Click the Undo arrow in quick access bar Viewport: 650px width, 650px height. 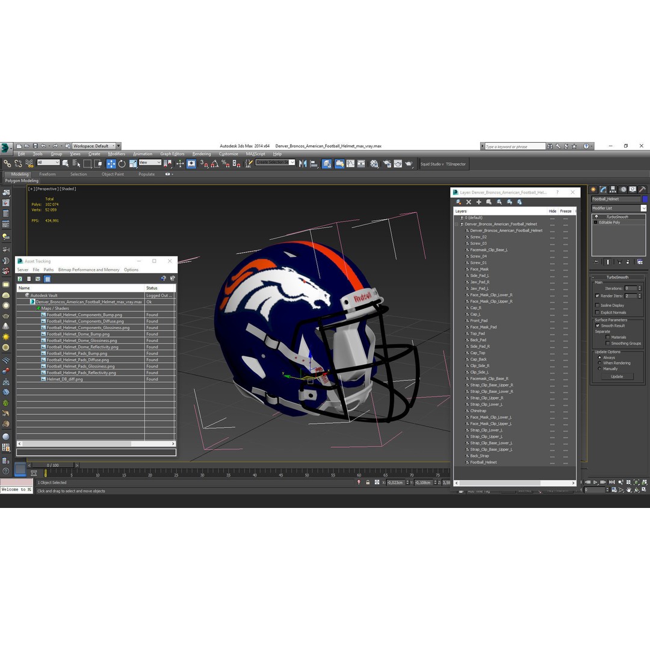tap(43, 146)
